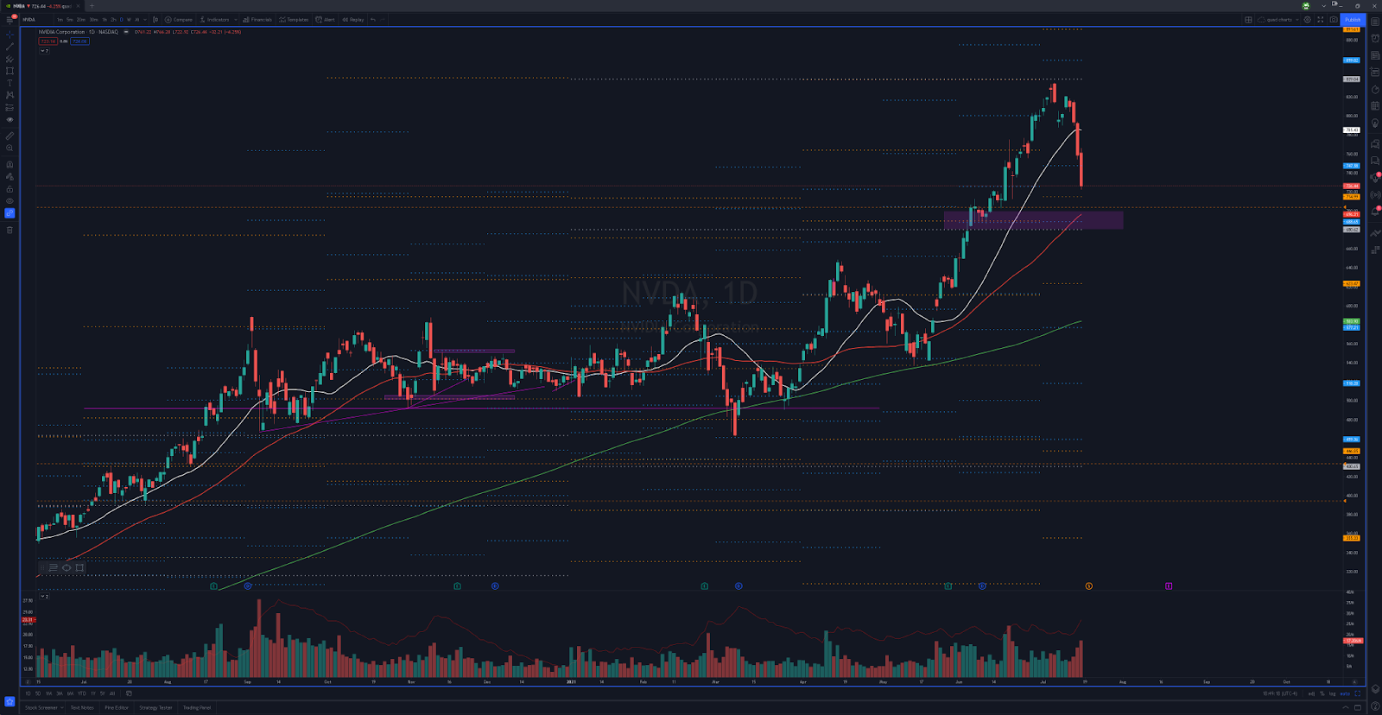Viewport: 1382px width, 715px height.
Task: Remove drawings with the trash icon
Action: pyautogui.click(x=10, y=230)
